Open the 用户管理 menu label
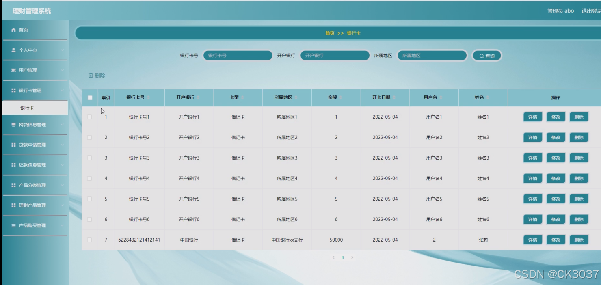 pos(28,70)
